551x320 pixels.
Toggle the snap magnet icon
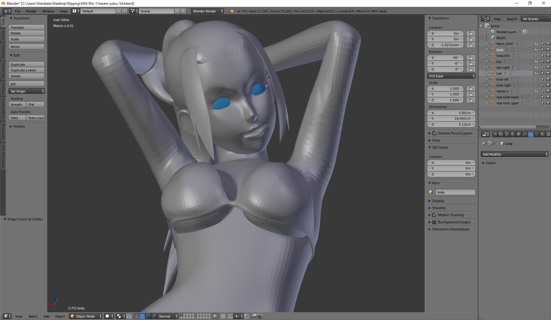tap(230, 316)
